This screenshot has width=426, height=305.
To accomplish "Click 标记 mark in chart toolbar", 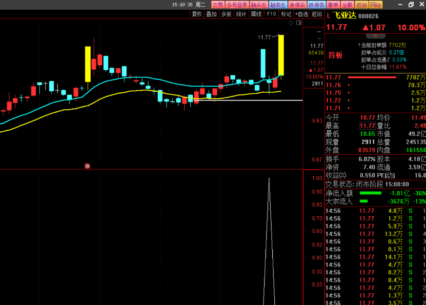I will pos(286,14).
